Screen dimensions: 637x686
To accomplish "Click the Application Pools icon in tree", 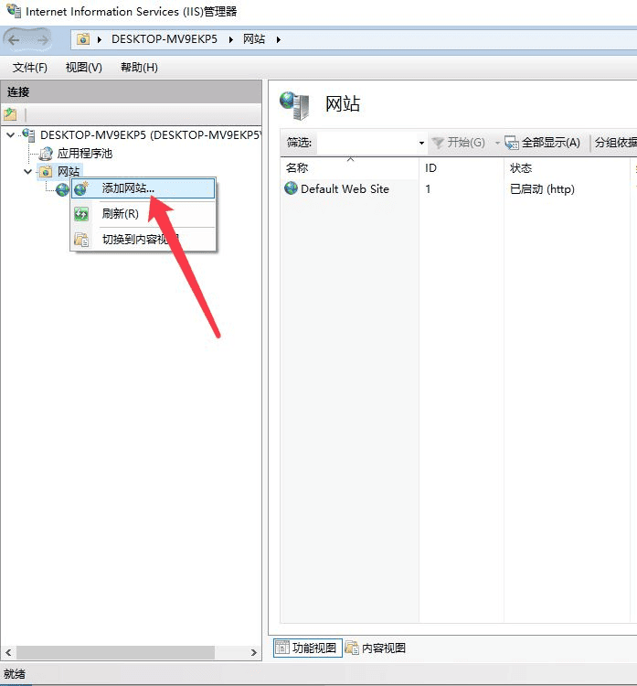I will click(x=46, y=154).
